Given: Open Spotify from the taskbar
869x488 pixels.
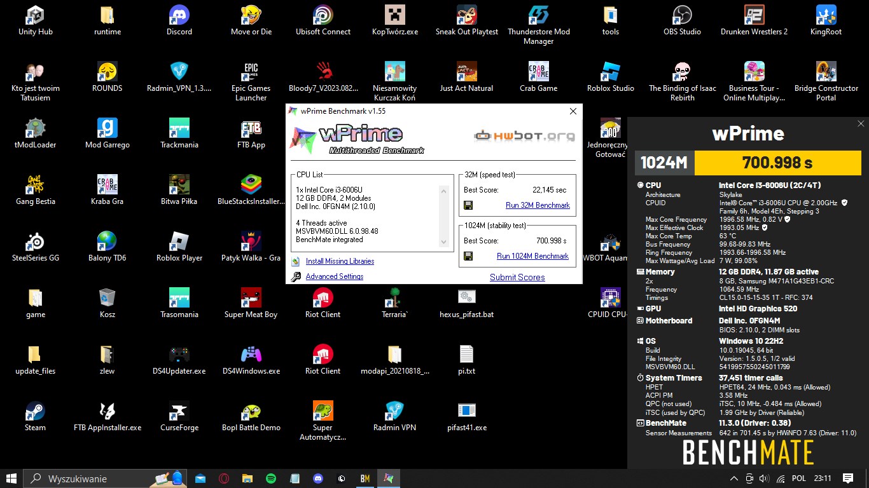Looking at the screenshot, I should (x=270, y=478).
